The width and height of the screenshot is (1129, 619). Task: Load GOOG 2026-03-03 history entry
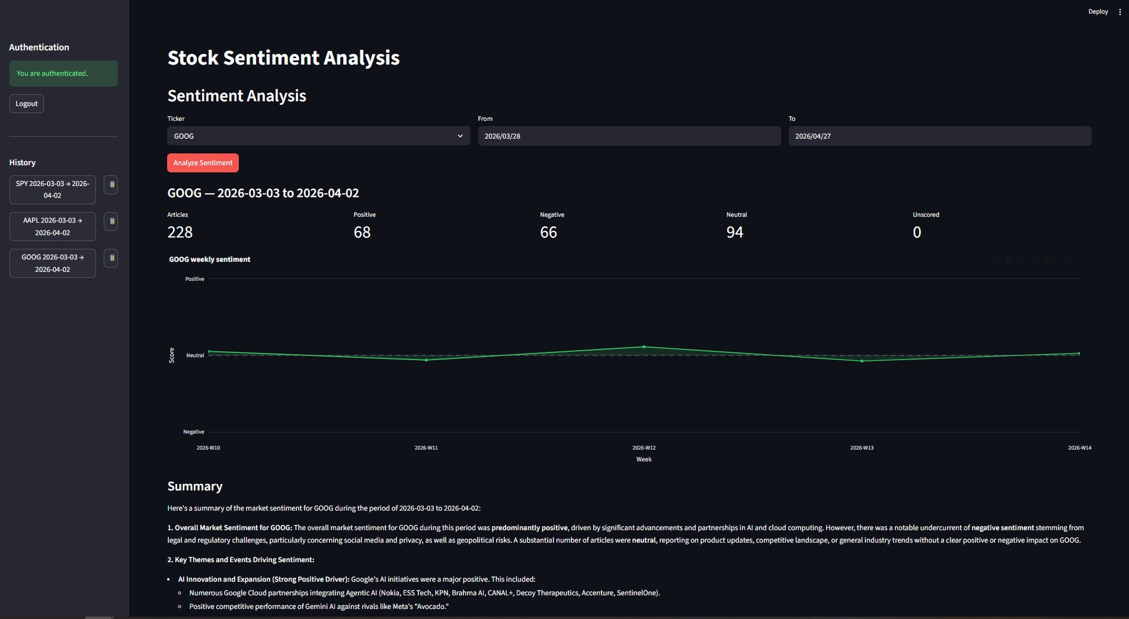[53, 263]
